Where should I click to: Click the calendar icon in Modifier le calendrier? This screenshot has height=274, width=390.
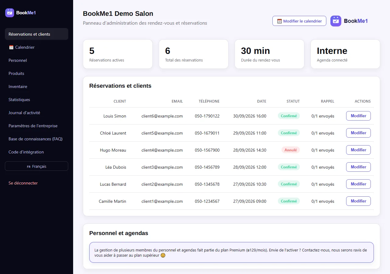point(279,21)
